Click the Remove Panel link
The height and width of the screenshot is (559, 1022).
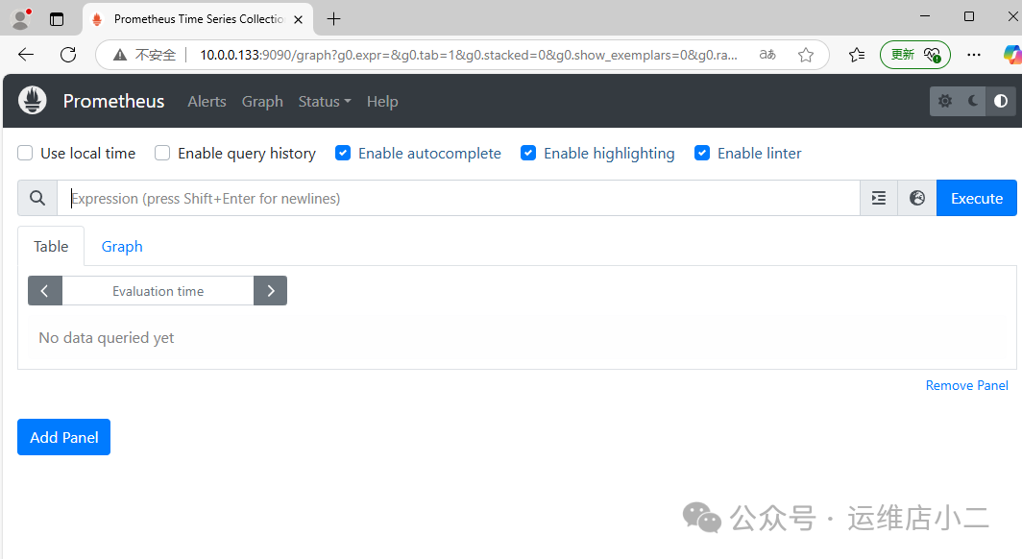[966, 385]
